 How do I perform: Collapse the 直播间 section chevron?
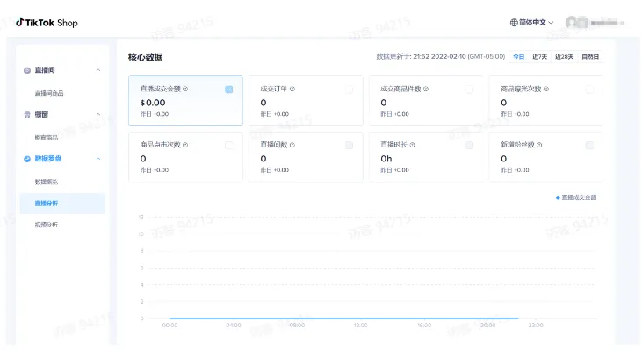98,70
